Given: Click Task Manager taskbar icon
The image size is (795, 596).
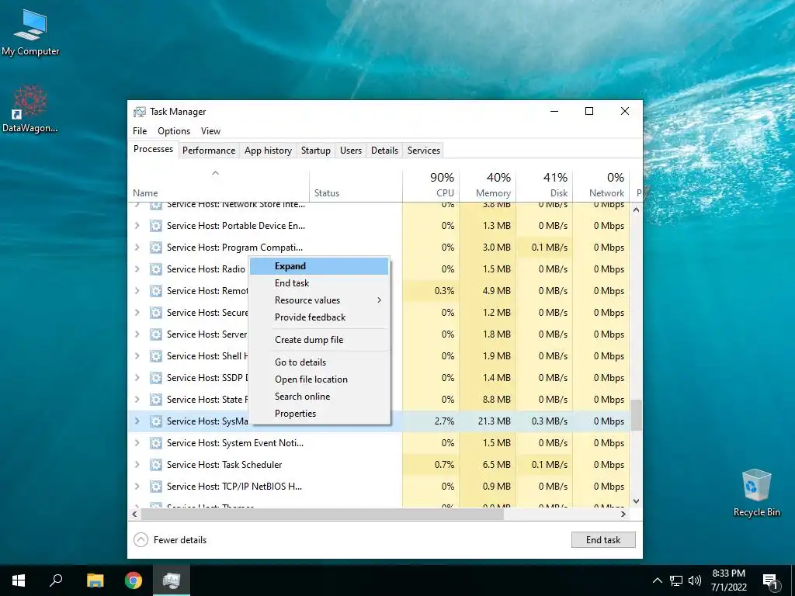Looking at the screenshot, I should click(172, 580).
